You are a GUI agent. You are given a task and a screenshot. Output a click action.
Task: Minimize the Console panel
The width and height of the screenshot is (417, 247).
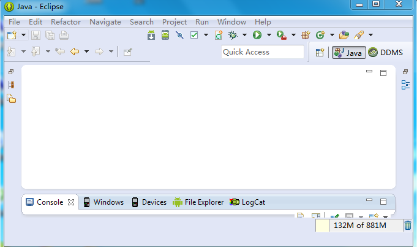(369, 200)
